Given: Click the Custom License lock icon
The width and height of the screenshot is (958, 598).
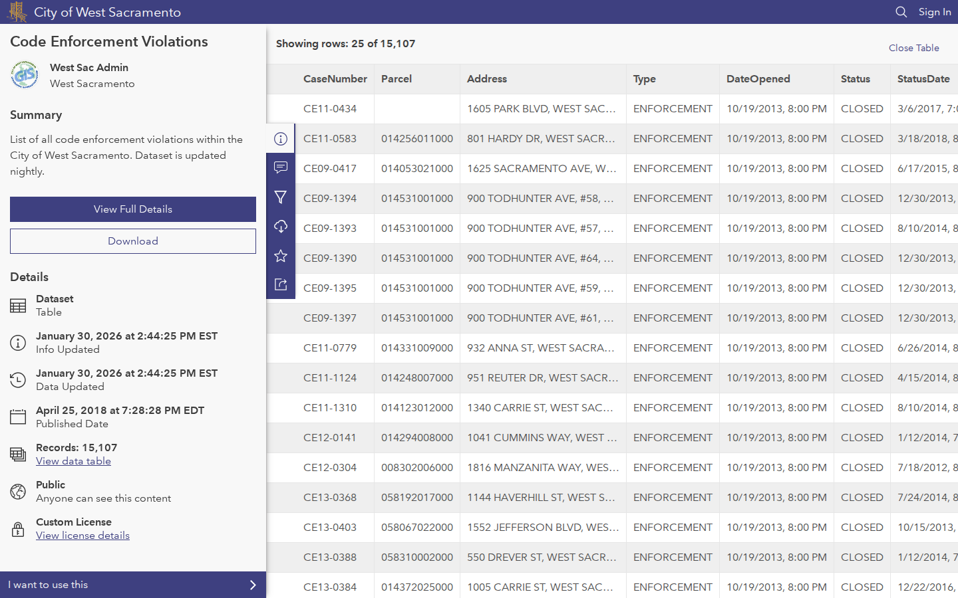Looking at the screenshot, I should 18,529.
